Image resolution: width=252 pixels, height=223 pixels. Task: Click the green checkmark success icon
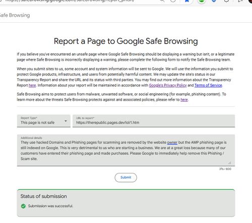point(23,206)
